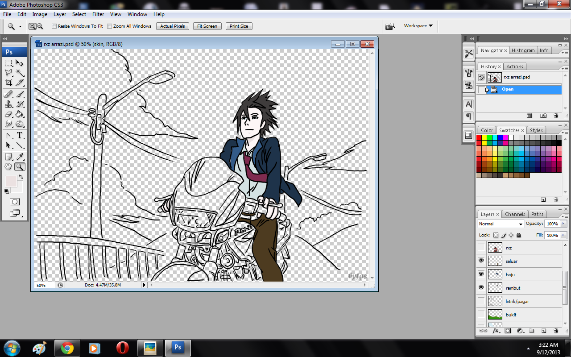Toggle Quick Mask mode

(14, 202)
